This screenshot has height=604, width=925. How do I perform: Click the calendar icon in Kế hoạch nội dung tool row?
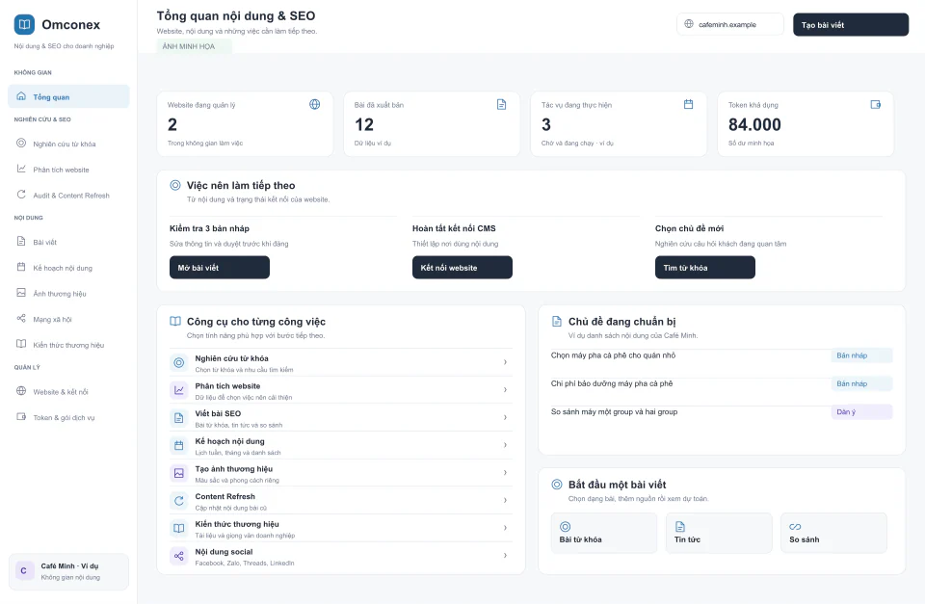179,446
